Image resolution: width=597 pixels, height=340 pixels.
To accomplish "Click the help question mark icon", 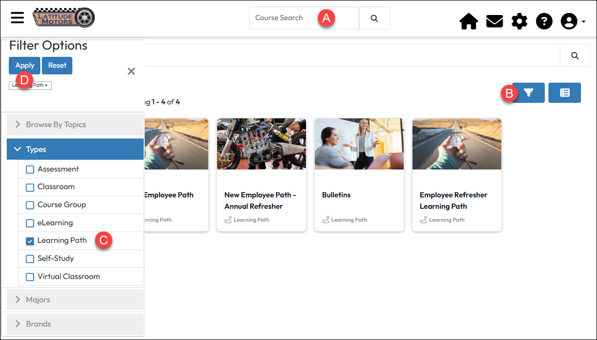I will pos(544,21).
